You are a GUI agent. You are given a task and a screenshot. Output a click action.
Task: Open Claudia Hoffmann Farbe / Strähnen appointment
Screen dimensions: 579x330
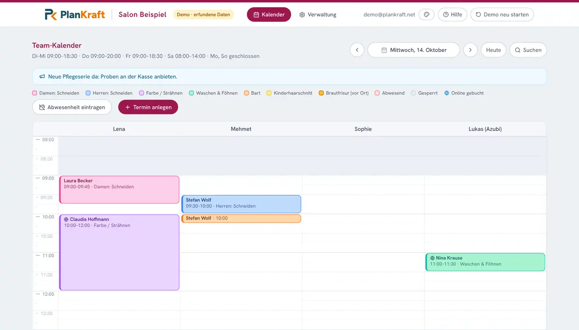point(119,252)
